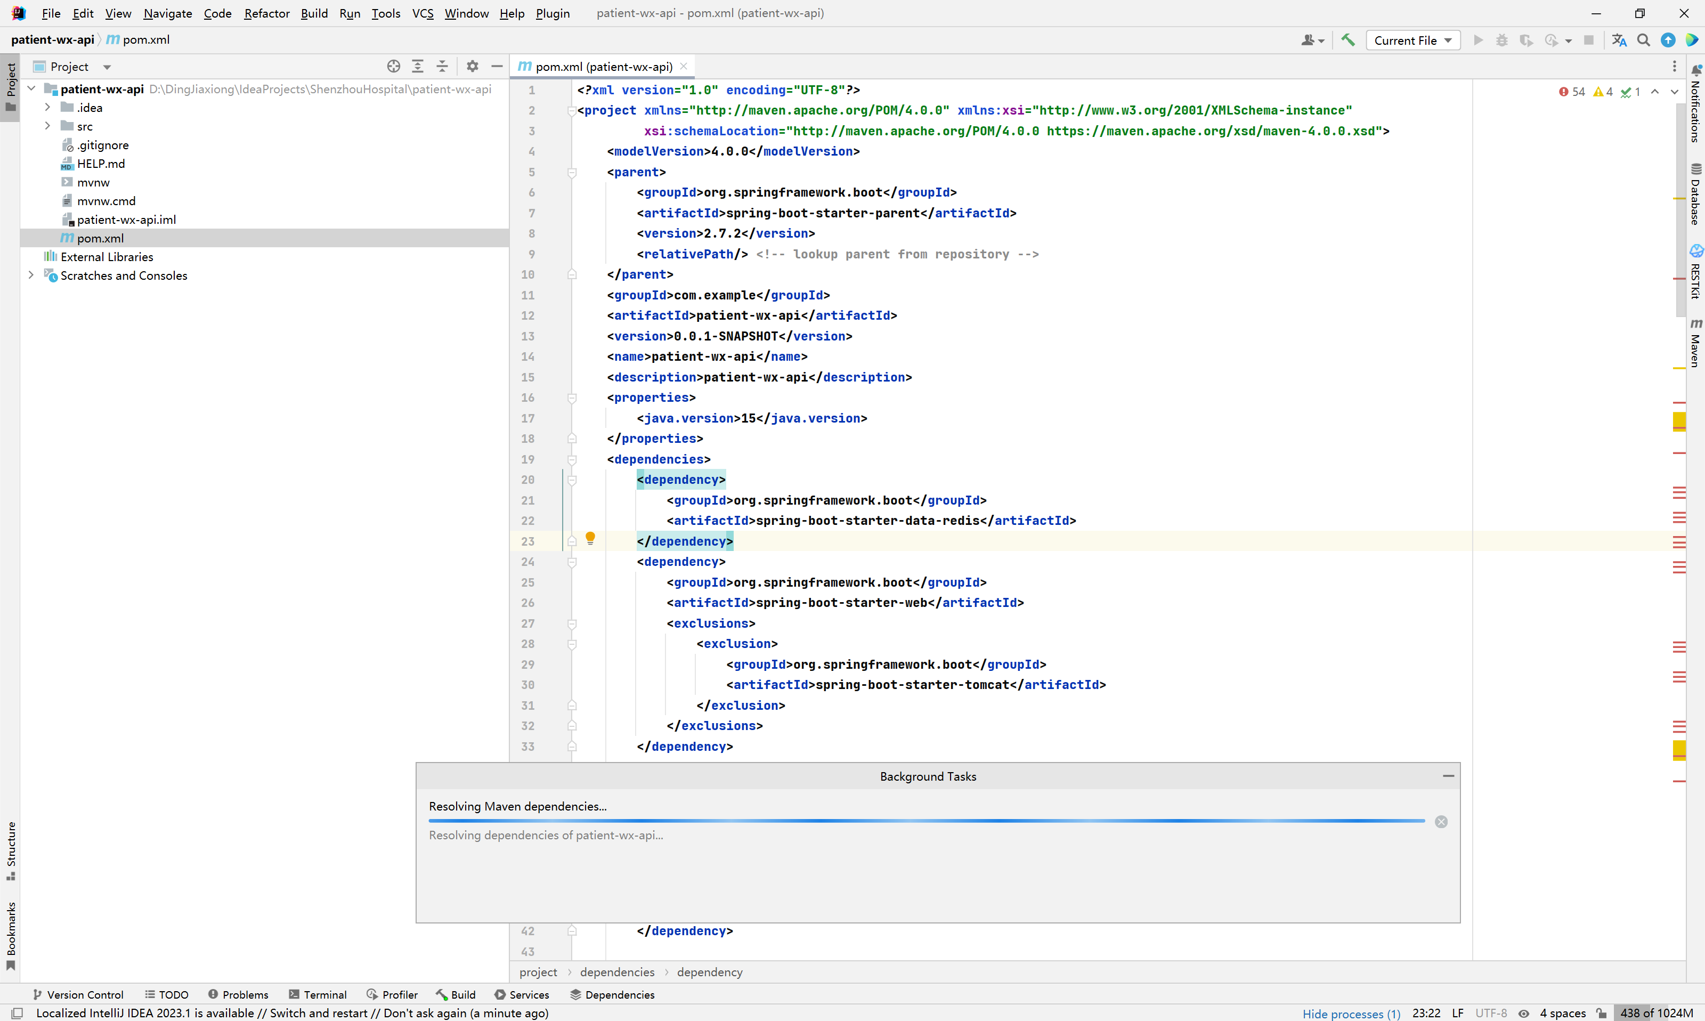This screenshot has height=1021, width=1705.
Task: Click the yellow light bulb intention icon
Action: tap(589, 539)
